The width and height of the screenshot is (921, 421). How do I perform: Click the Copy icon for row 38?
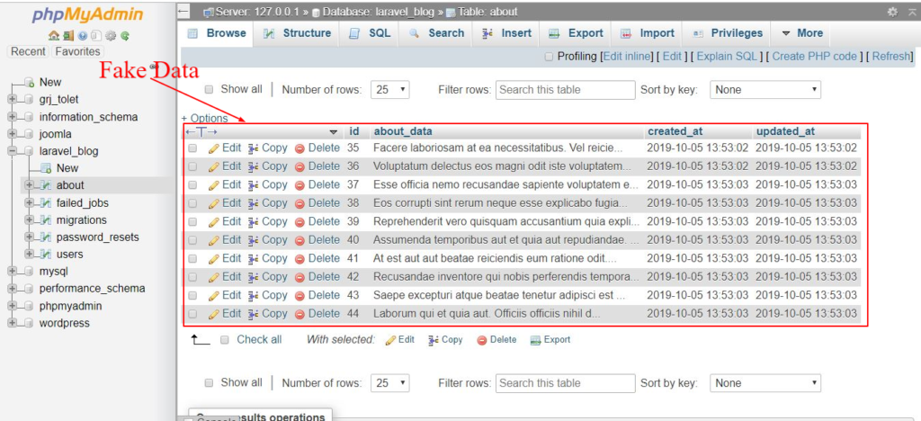click(254, 203)
